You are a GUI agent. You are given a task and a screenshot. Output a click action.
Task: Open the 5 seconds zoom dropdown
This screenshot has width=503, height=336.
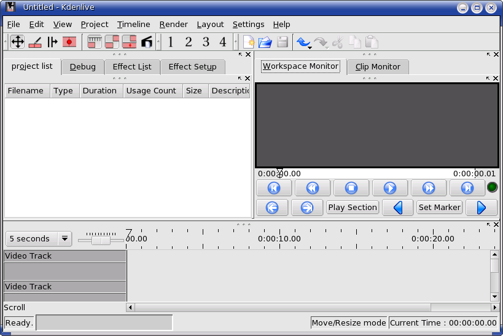tap(39, 239)
